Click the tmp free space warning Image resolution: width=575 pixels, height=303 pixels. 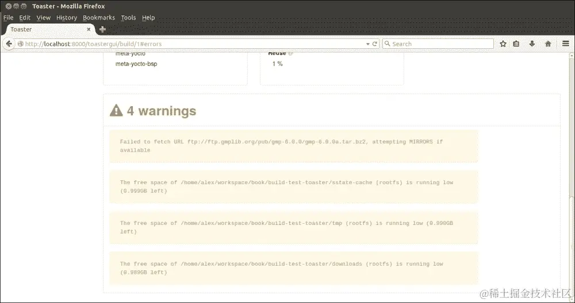click(x=293, y=227)
